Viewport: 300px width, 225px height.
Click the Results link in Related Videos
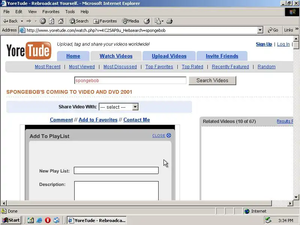point(285,121)
